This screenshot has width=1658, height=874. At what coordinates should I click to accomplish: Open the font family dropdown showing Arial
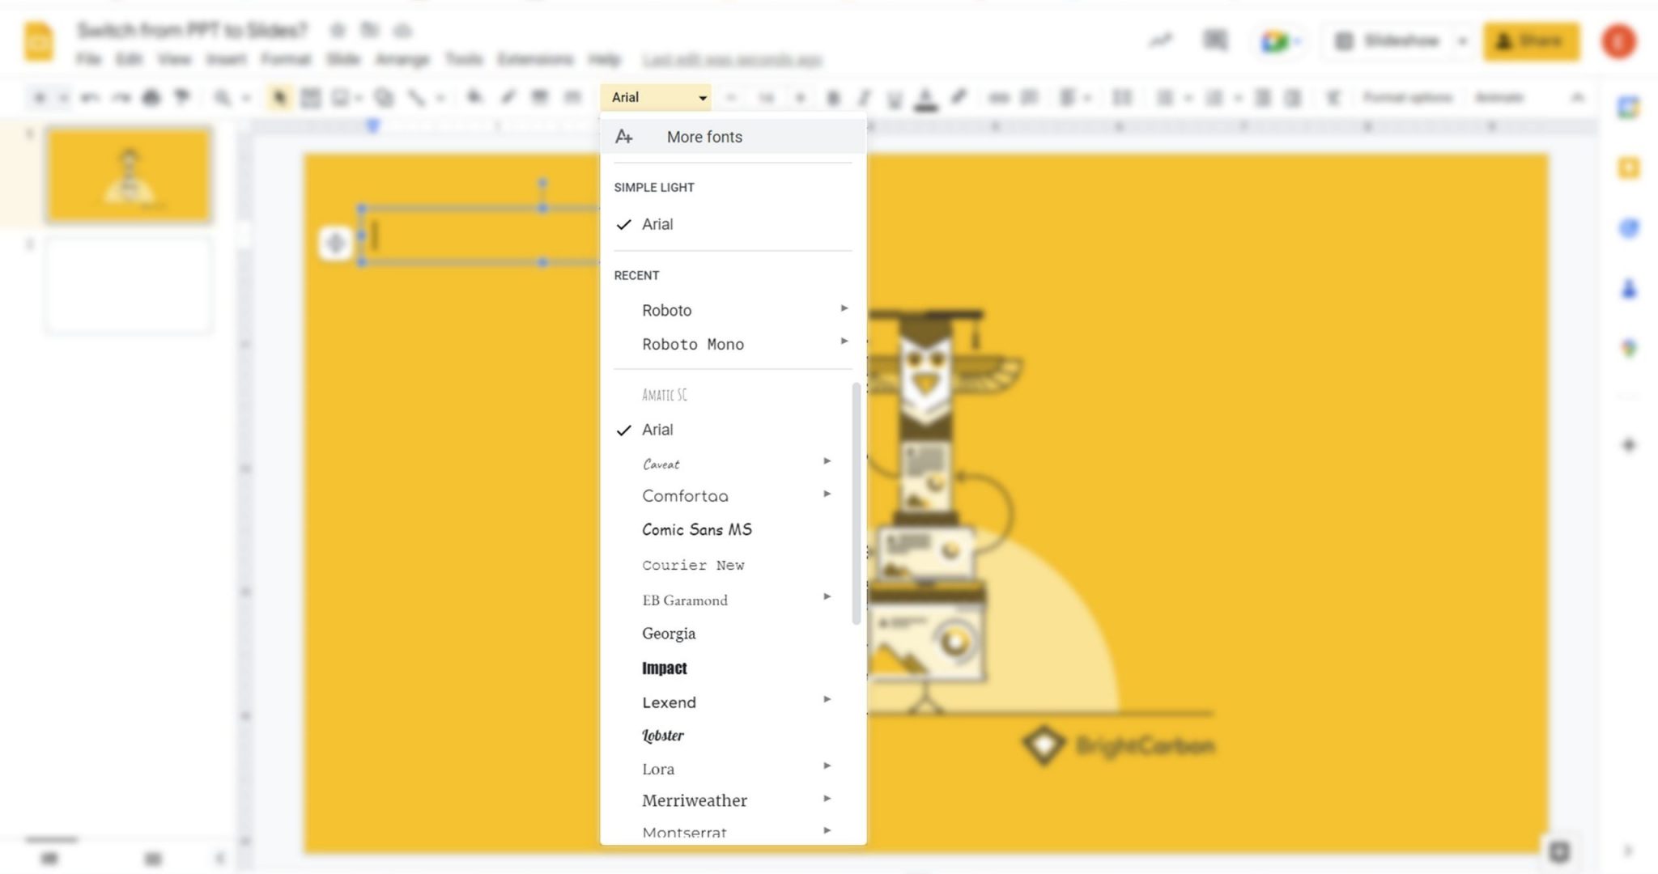(x=656, y=97)
